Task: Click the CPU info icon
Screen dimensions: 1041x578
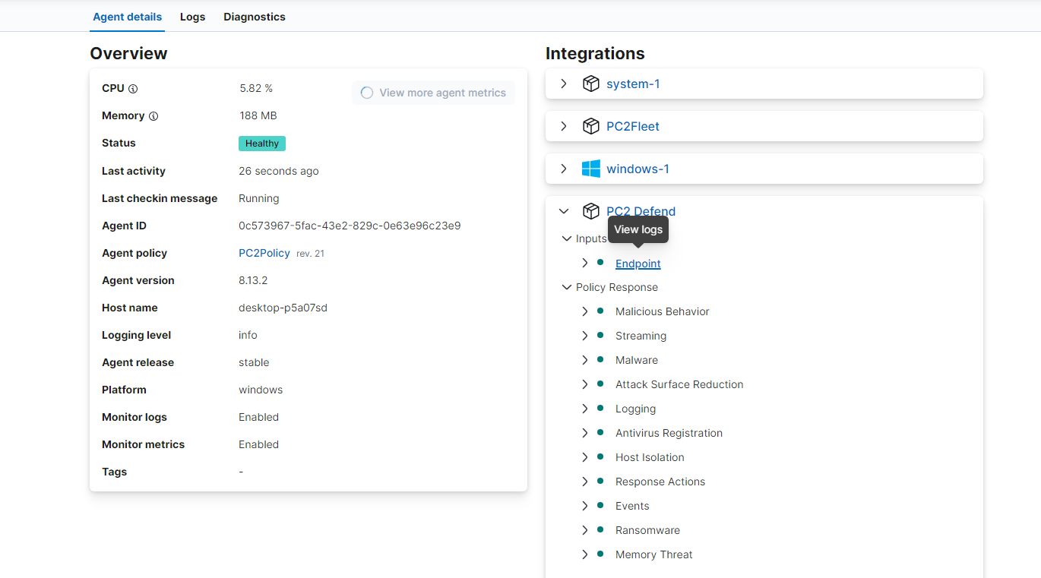Action: 133,89
